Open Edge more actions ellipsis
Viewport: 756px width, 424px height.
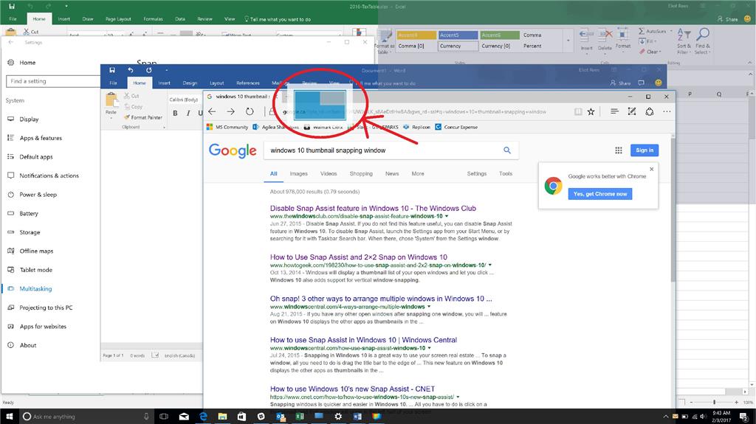coord(667,111)
